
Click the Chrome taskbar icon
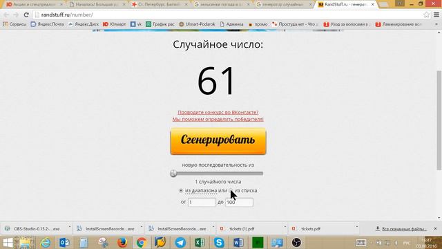pos(142,243)
